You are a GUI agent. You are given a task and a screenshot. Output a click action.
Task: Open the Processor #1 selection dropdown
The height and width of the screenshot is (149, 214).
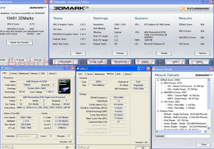36,136
